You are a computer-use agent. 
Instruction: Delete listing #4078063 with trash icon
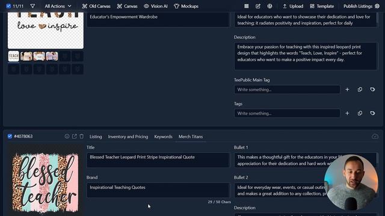[82, 136]
